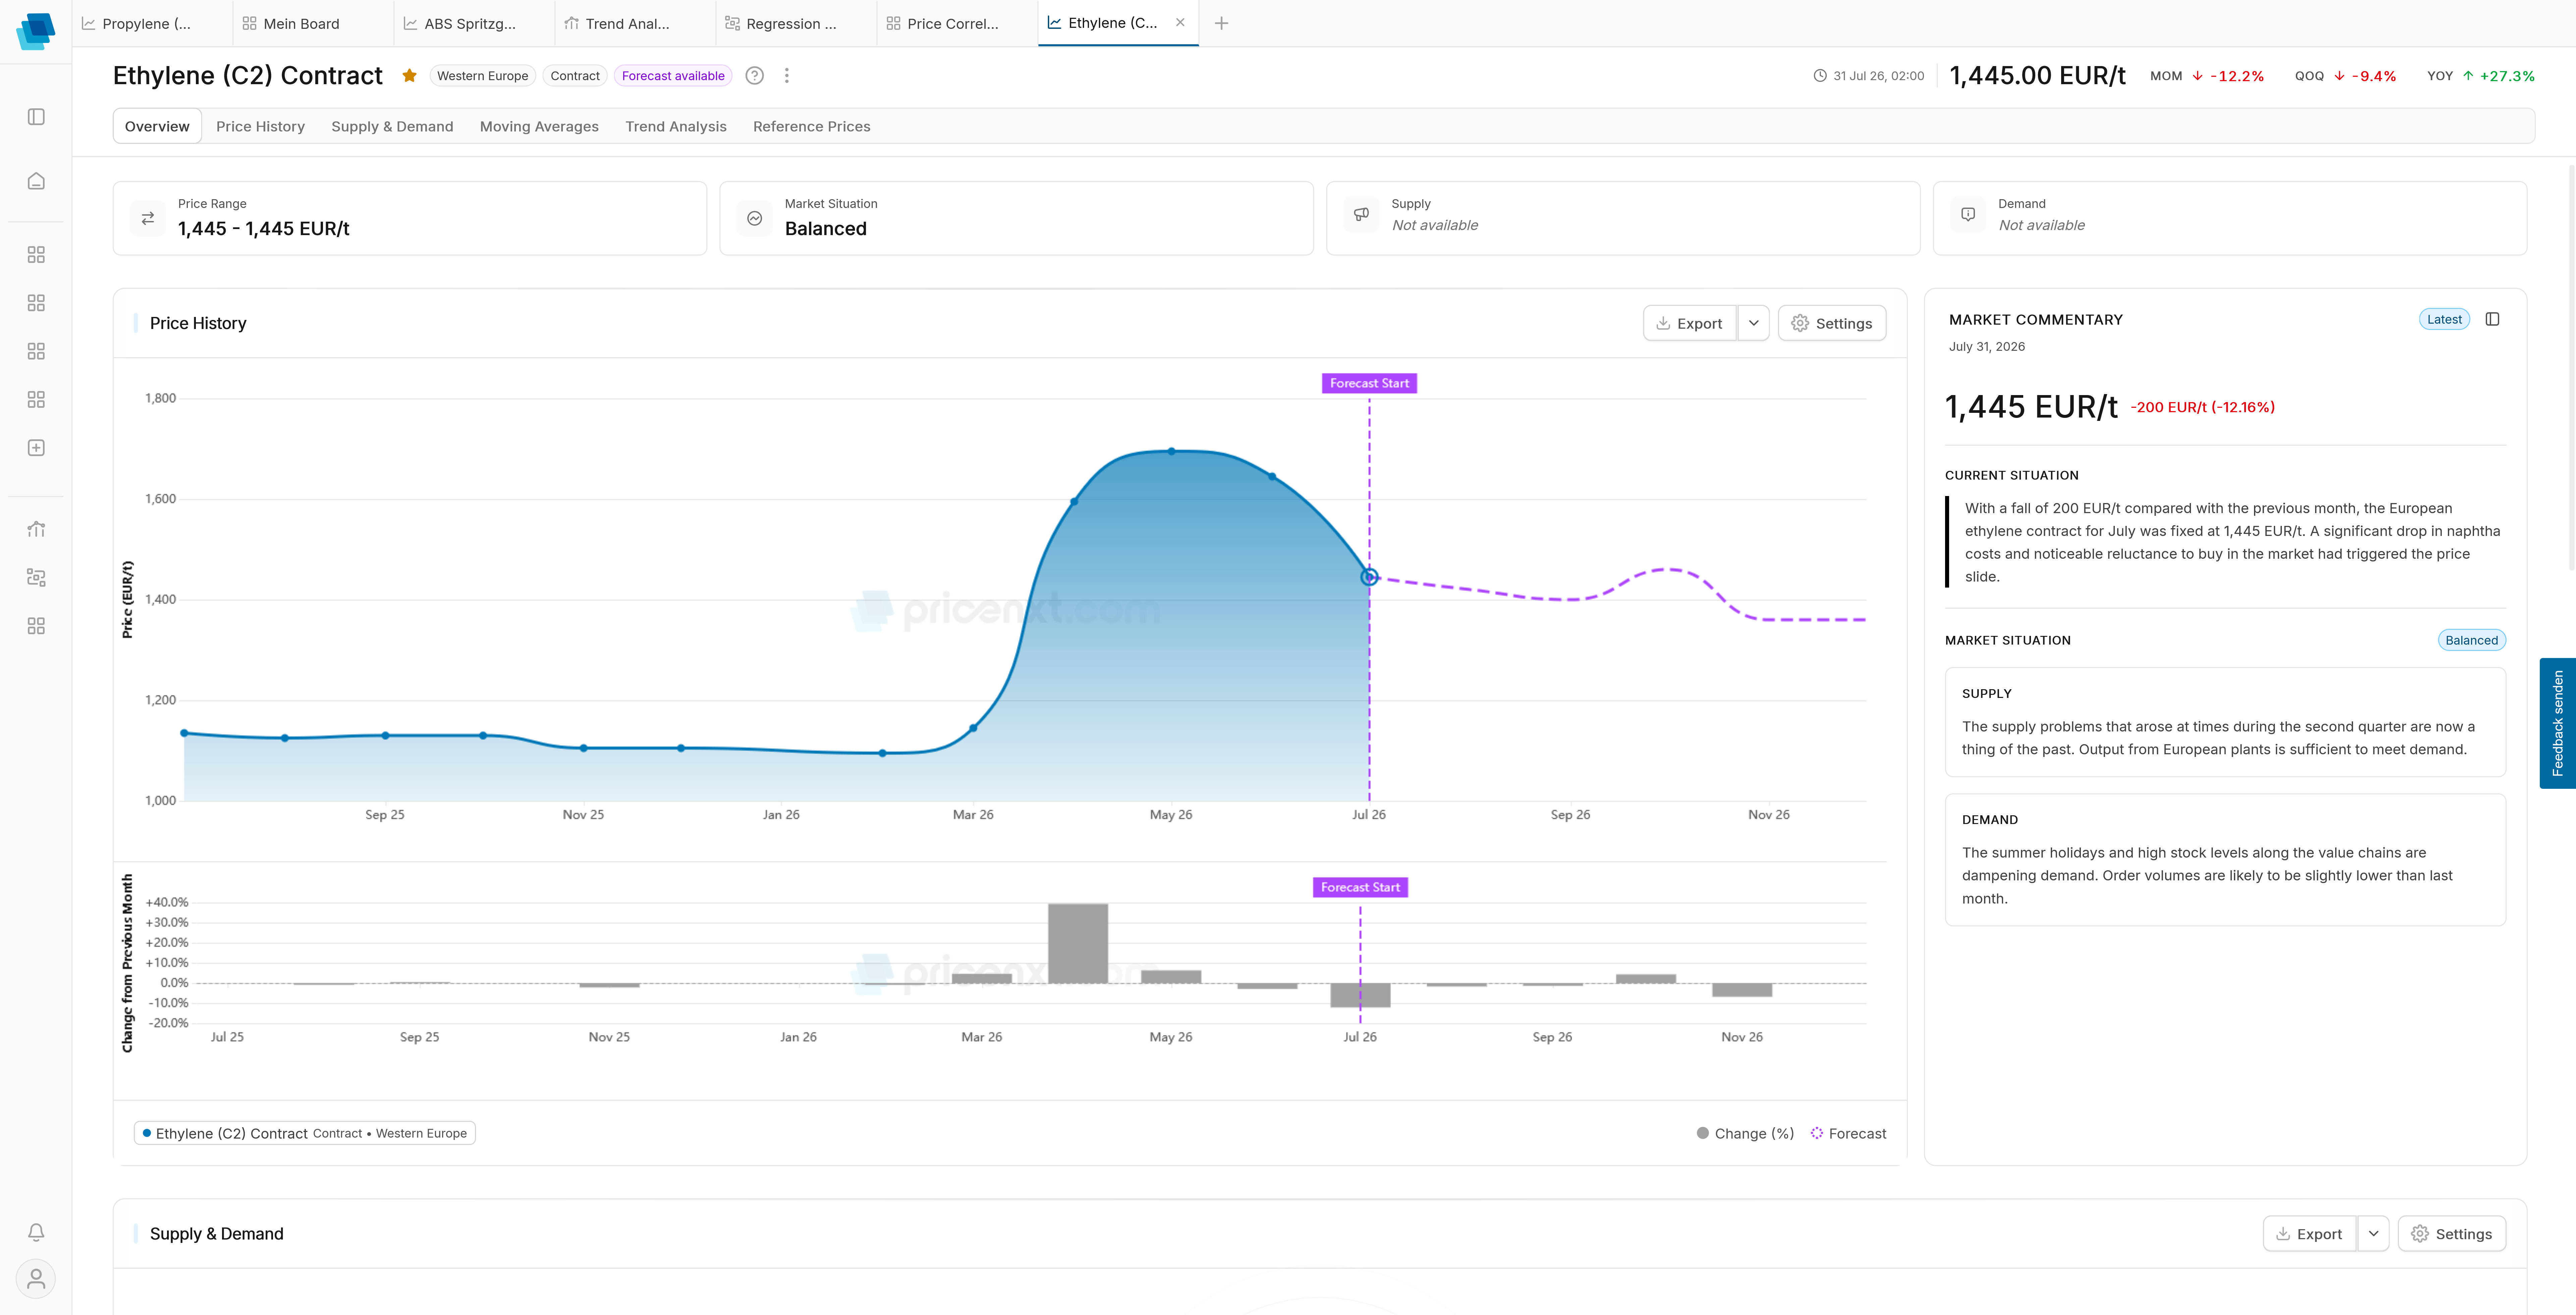The image size is (2576, 1315).
Task: Switch to the Mein Board tab
Action: pos(313,23)
